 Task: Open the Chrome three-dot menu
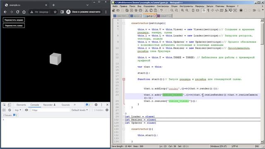(x=106, y=12)
